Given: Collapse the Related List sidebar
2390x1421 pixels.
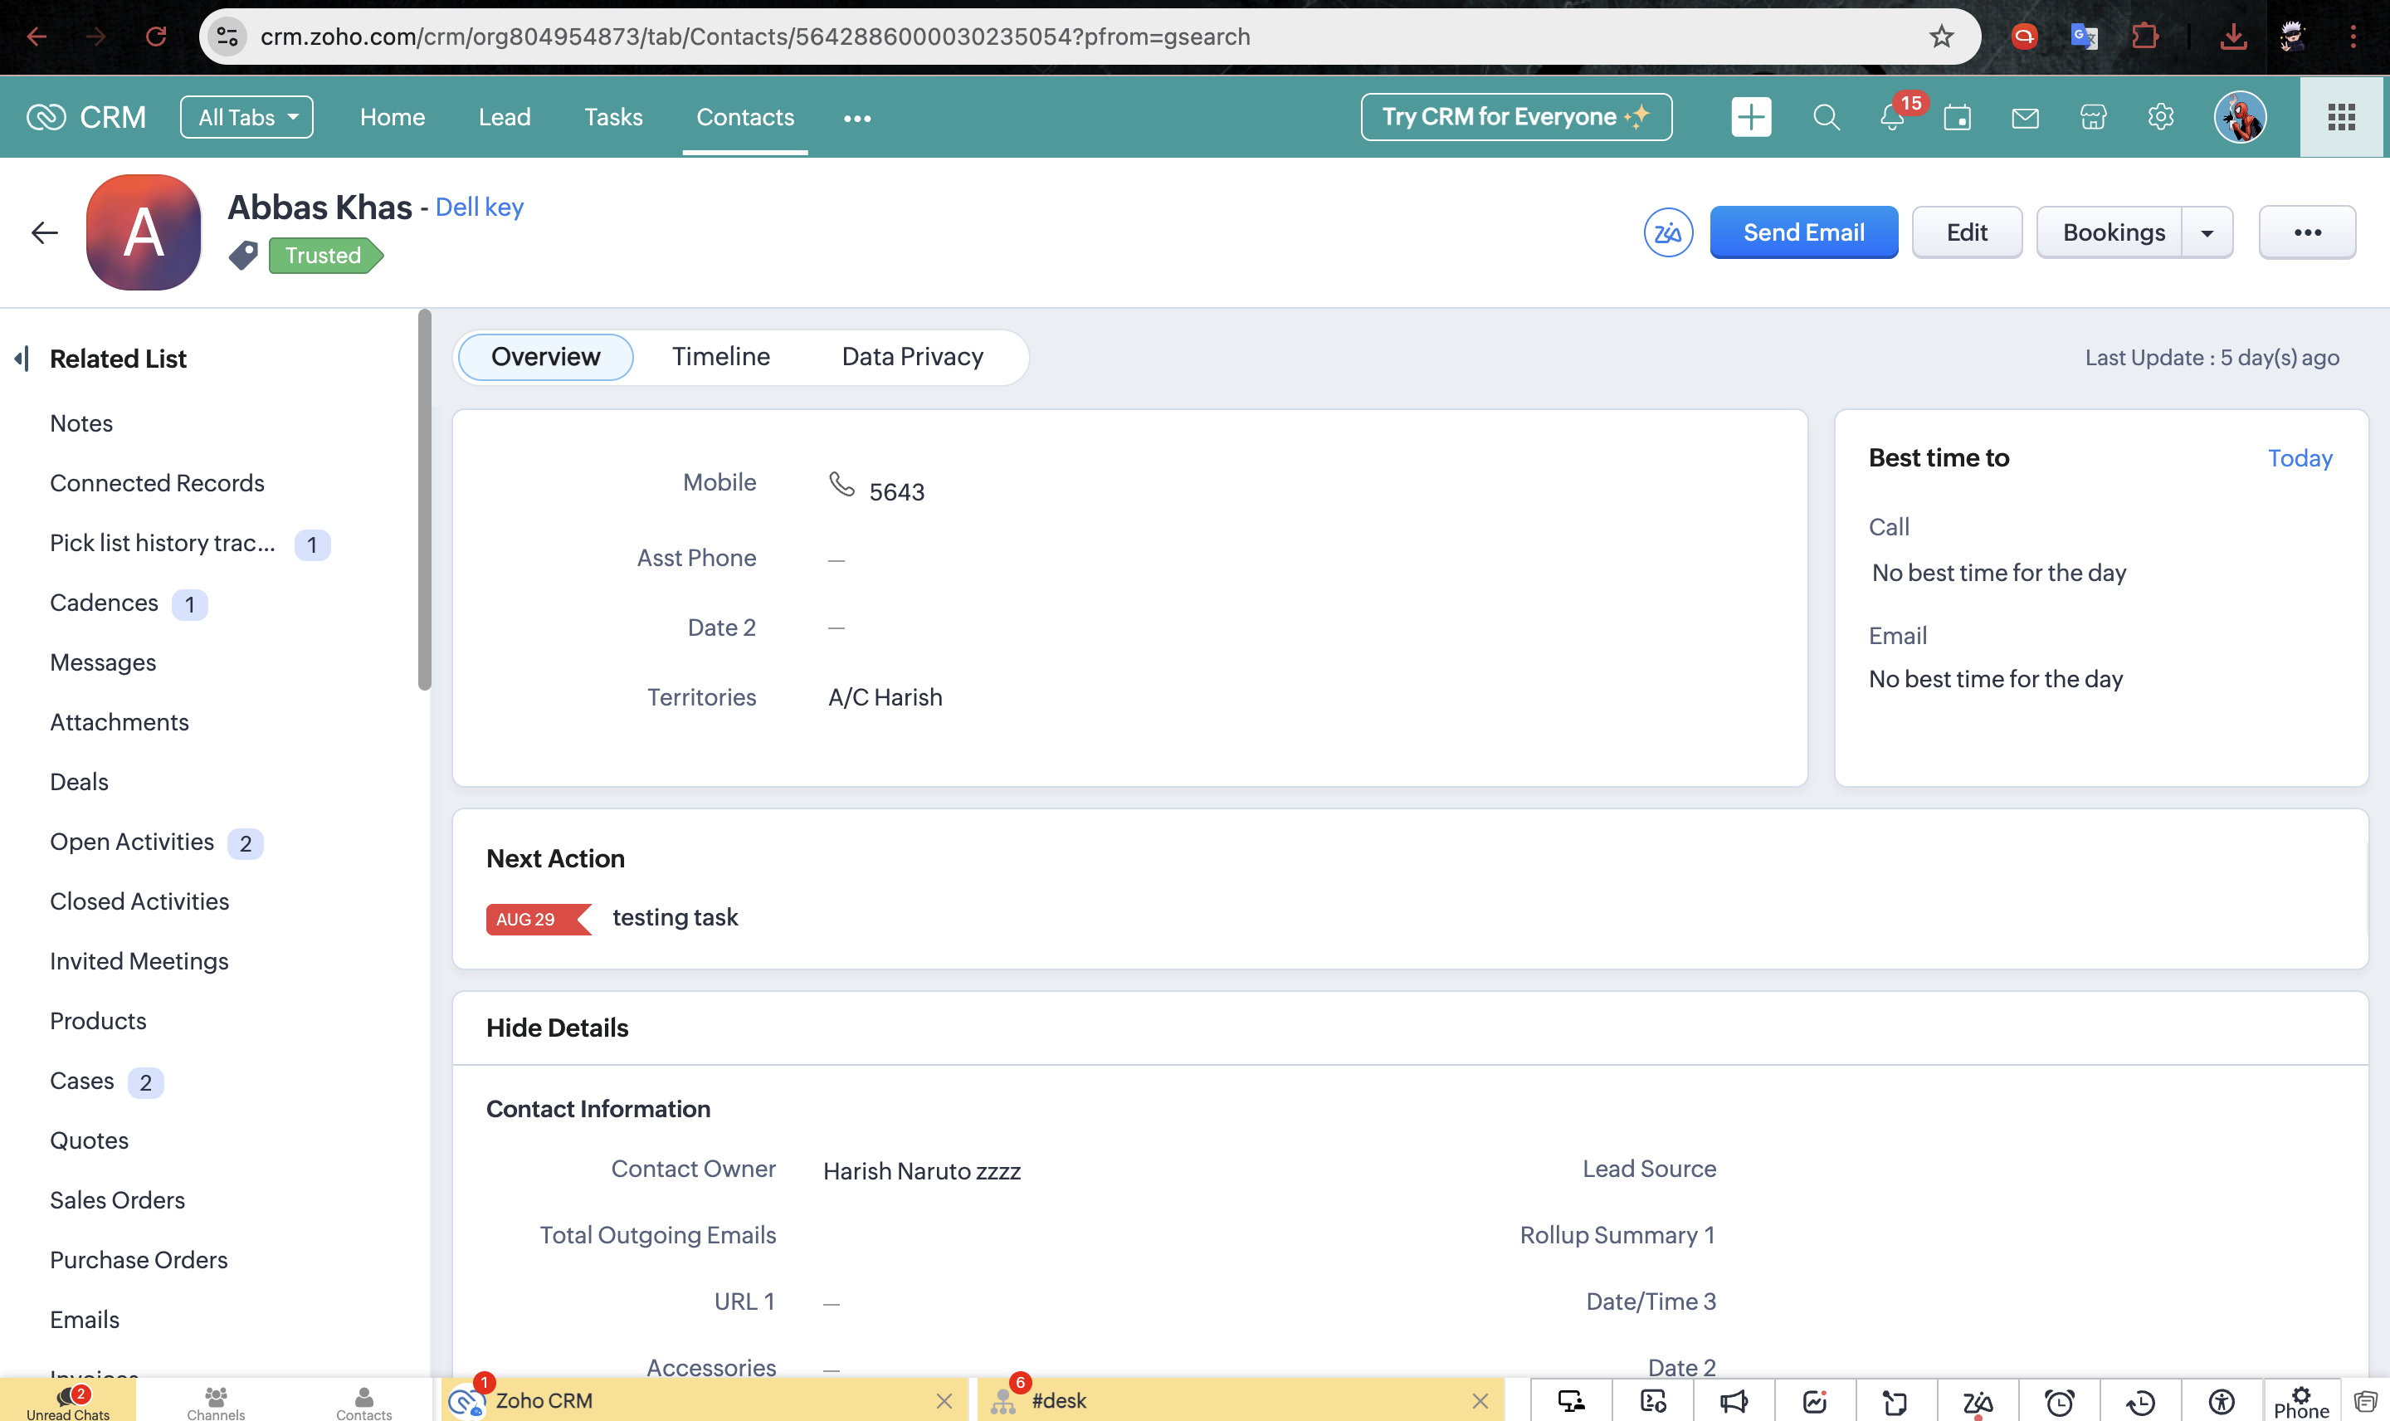Looking at the screenshot, I should [21, 359].
